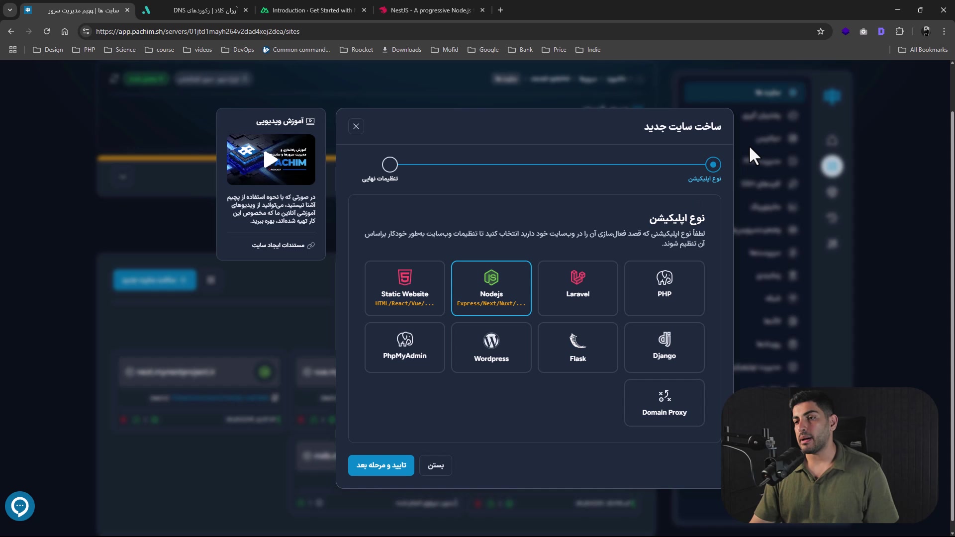Switch to the NestJS browser tab
This screenshot has height=537, width=955.
pyautogui.click(x=430, y=10)
